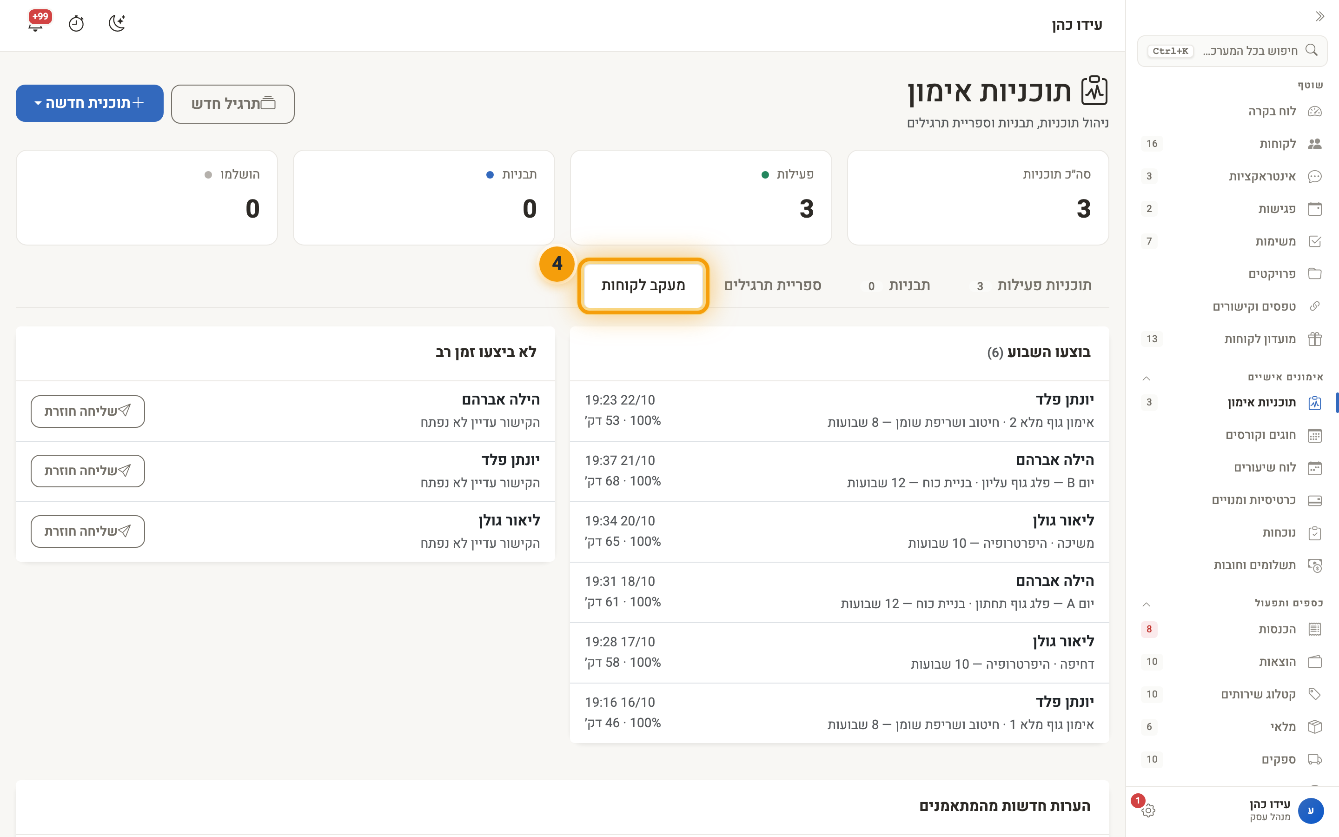Click the stopwatch timer icon in the header
Screen dimensions: 1339x837
click(x=76, y=24)
